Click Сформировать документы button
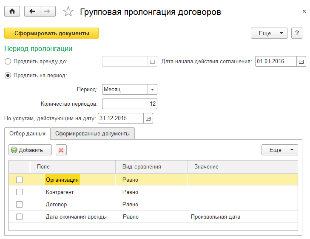 pos(51,33)
